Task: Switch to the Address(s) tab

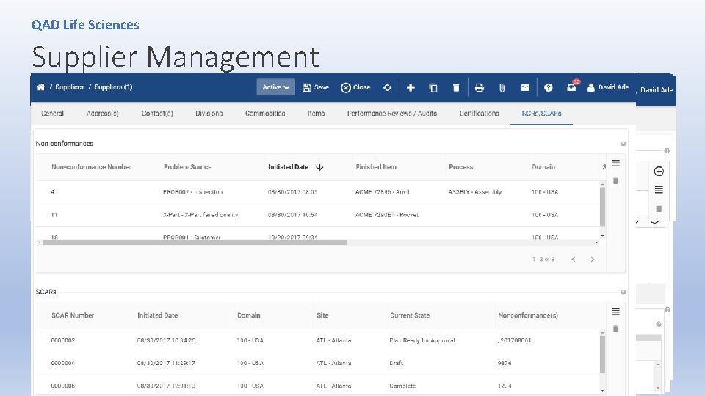Action: point(103,114)
